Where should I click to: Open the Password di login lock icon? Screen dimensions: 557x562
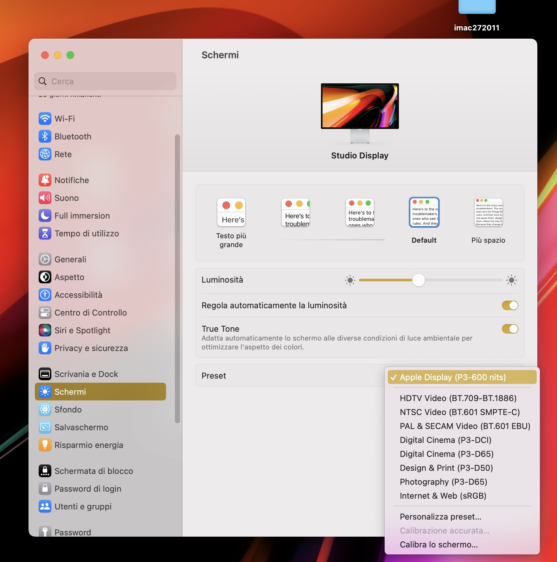(x=45, y=489)
